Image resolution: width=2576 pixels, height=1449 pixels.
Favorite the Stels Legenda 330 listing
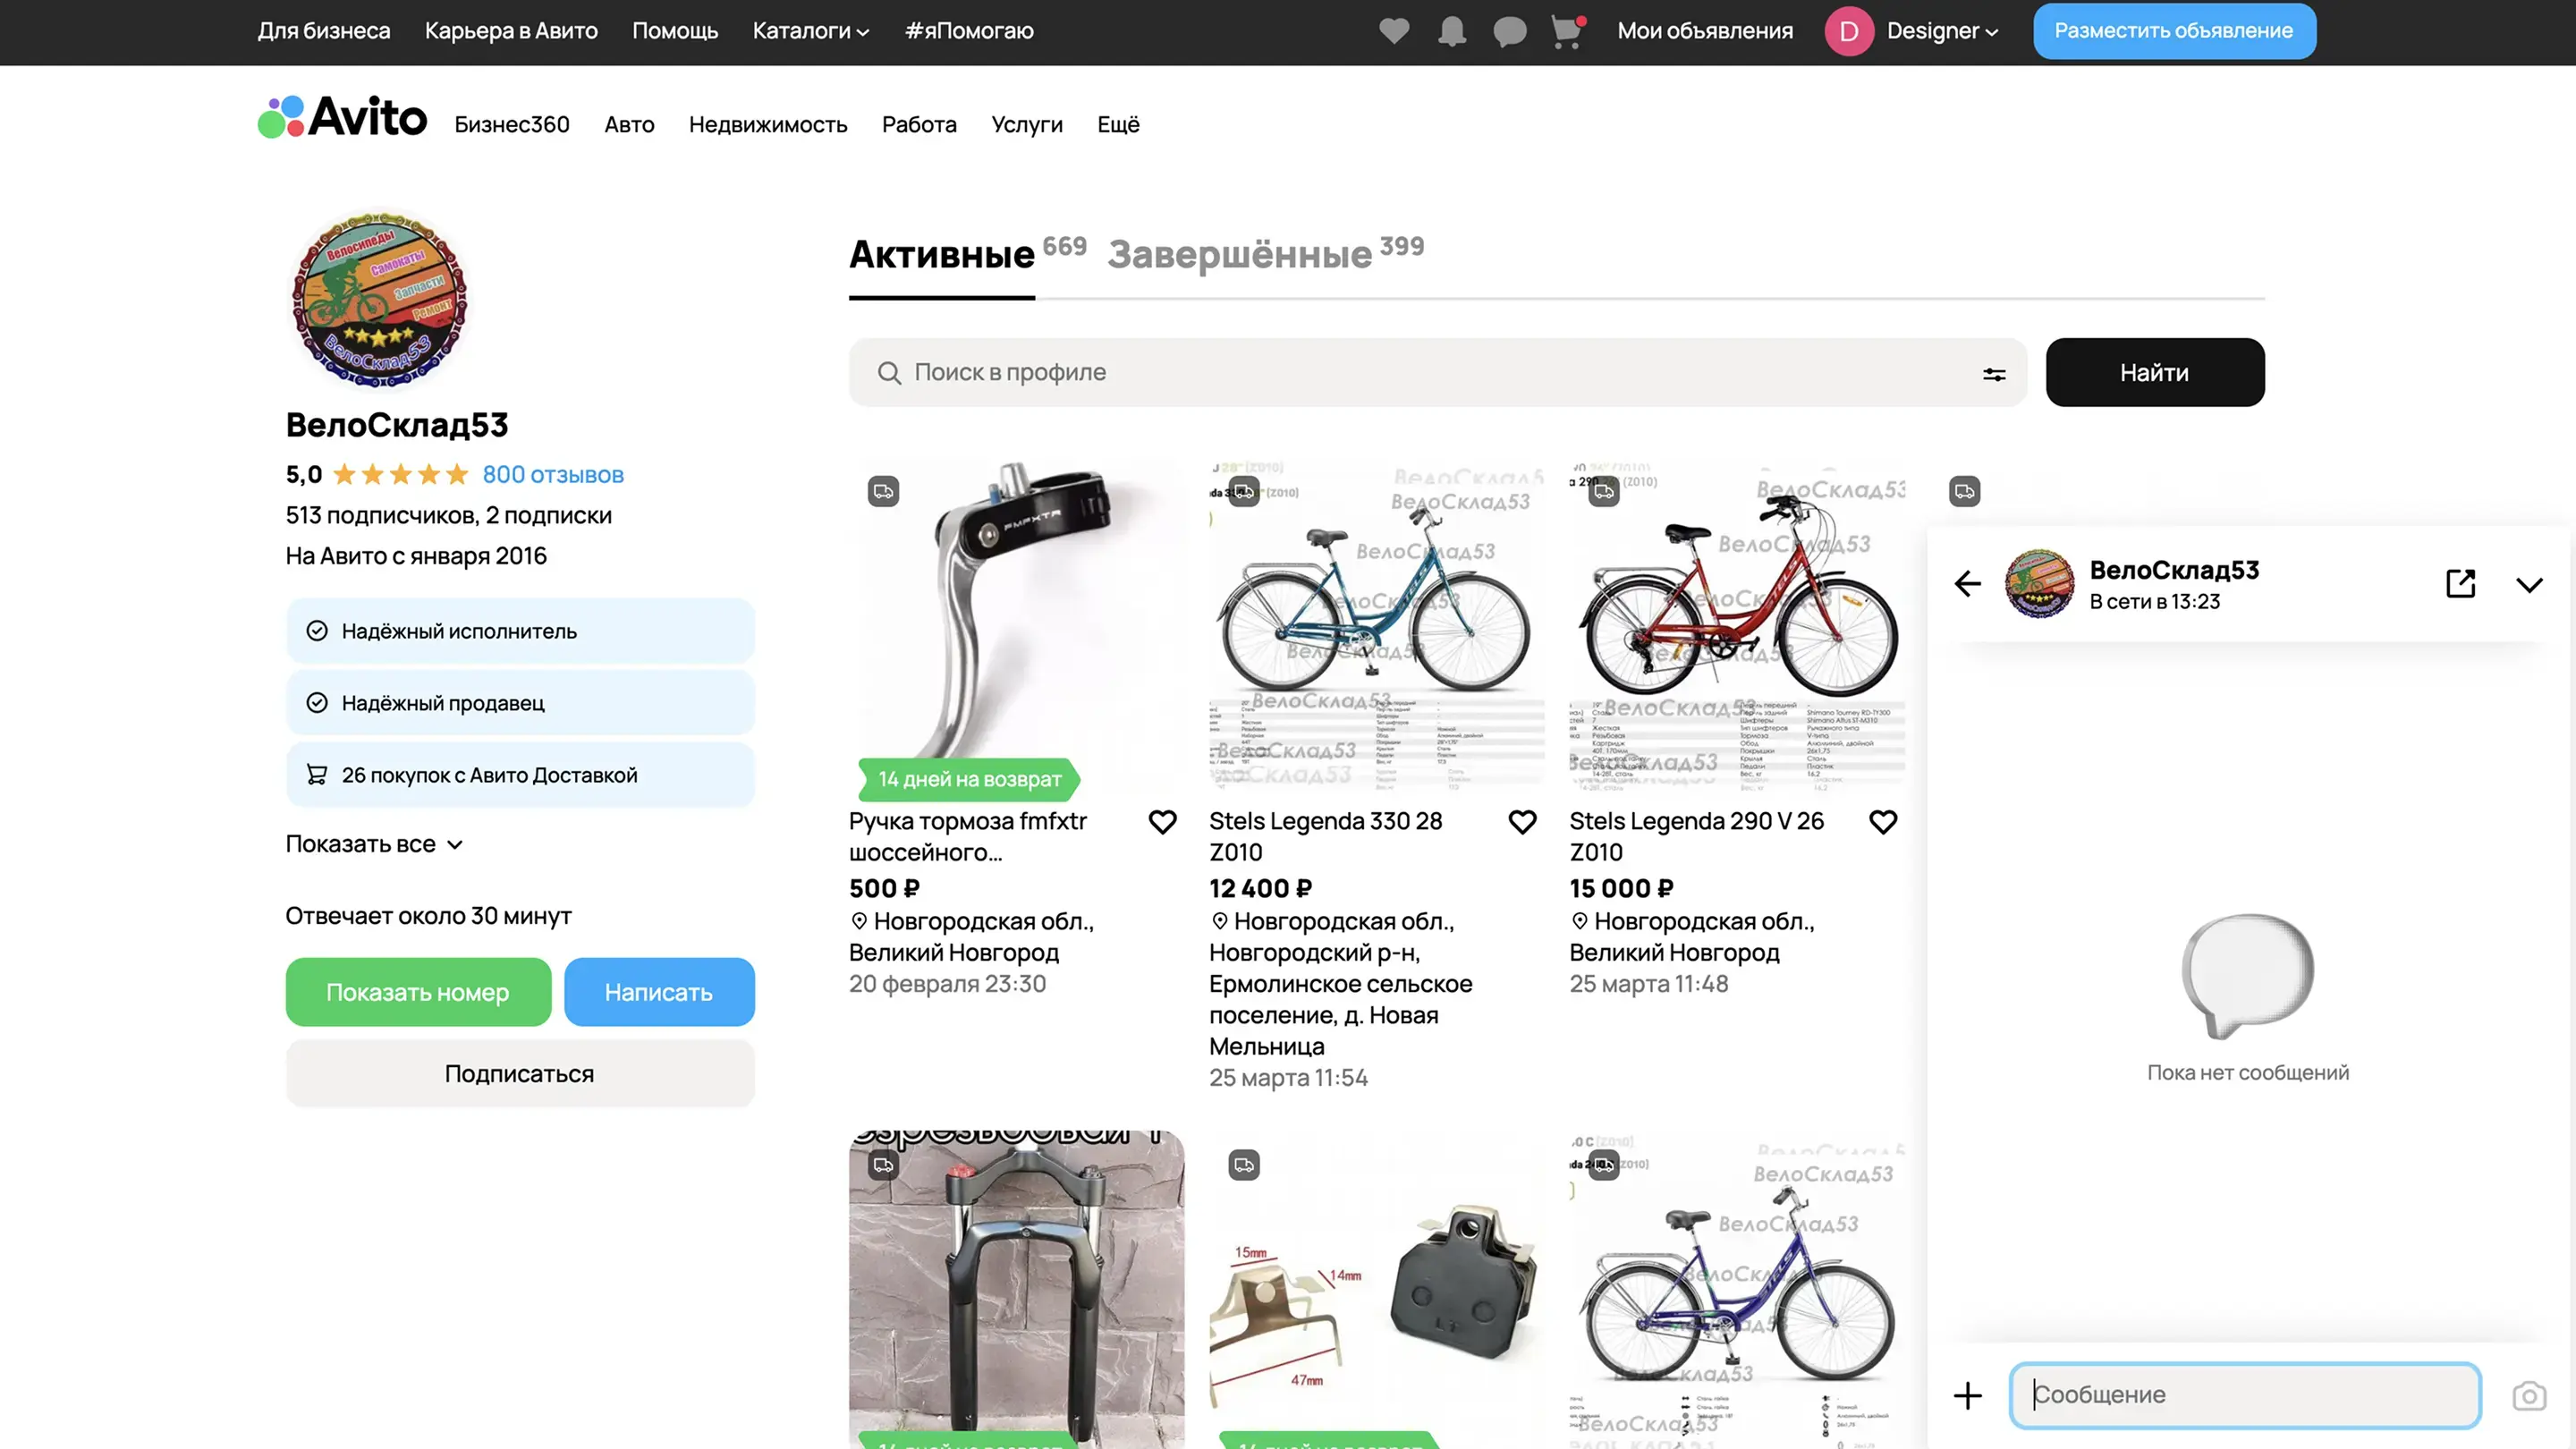(x=1522, y=822)
